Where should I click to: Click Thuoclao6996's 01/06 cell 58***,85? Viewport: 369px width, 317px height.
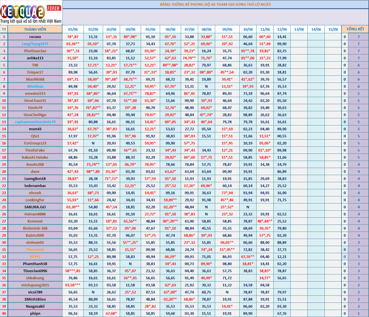[73, 271]
